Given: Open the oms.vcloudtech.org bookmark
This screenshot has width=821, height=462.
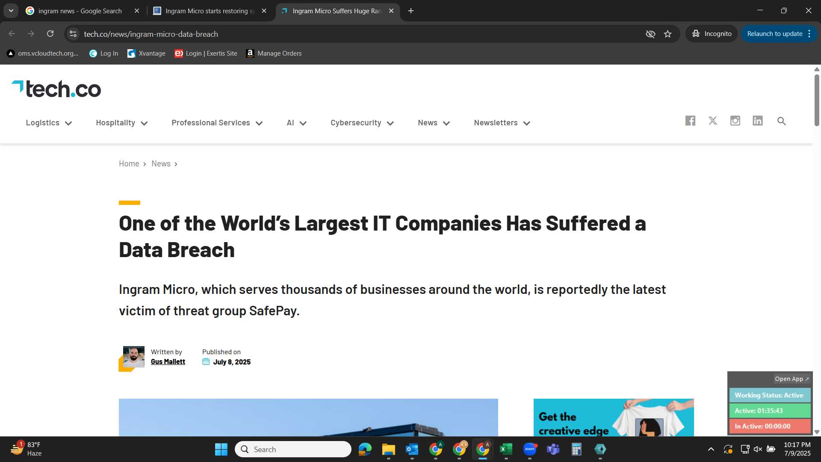Looking at the screenshot, I should [43, 53].
